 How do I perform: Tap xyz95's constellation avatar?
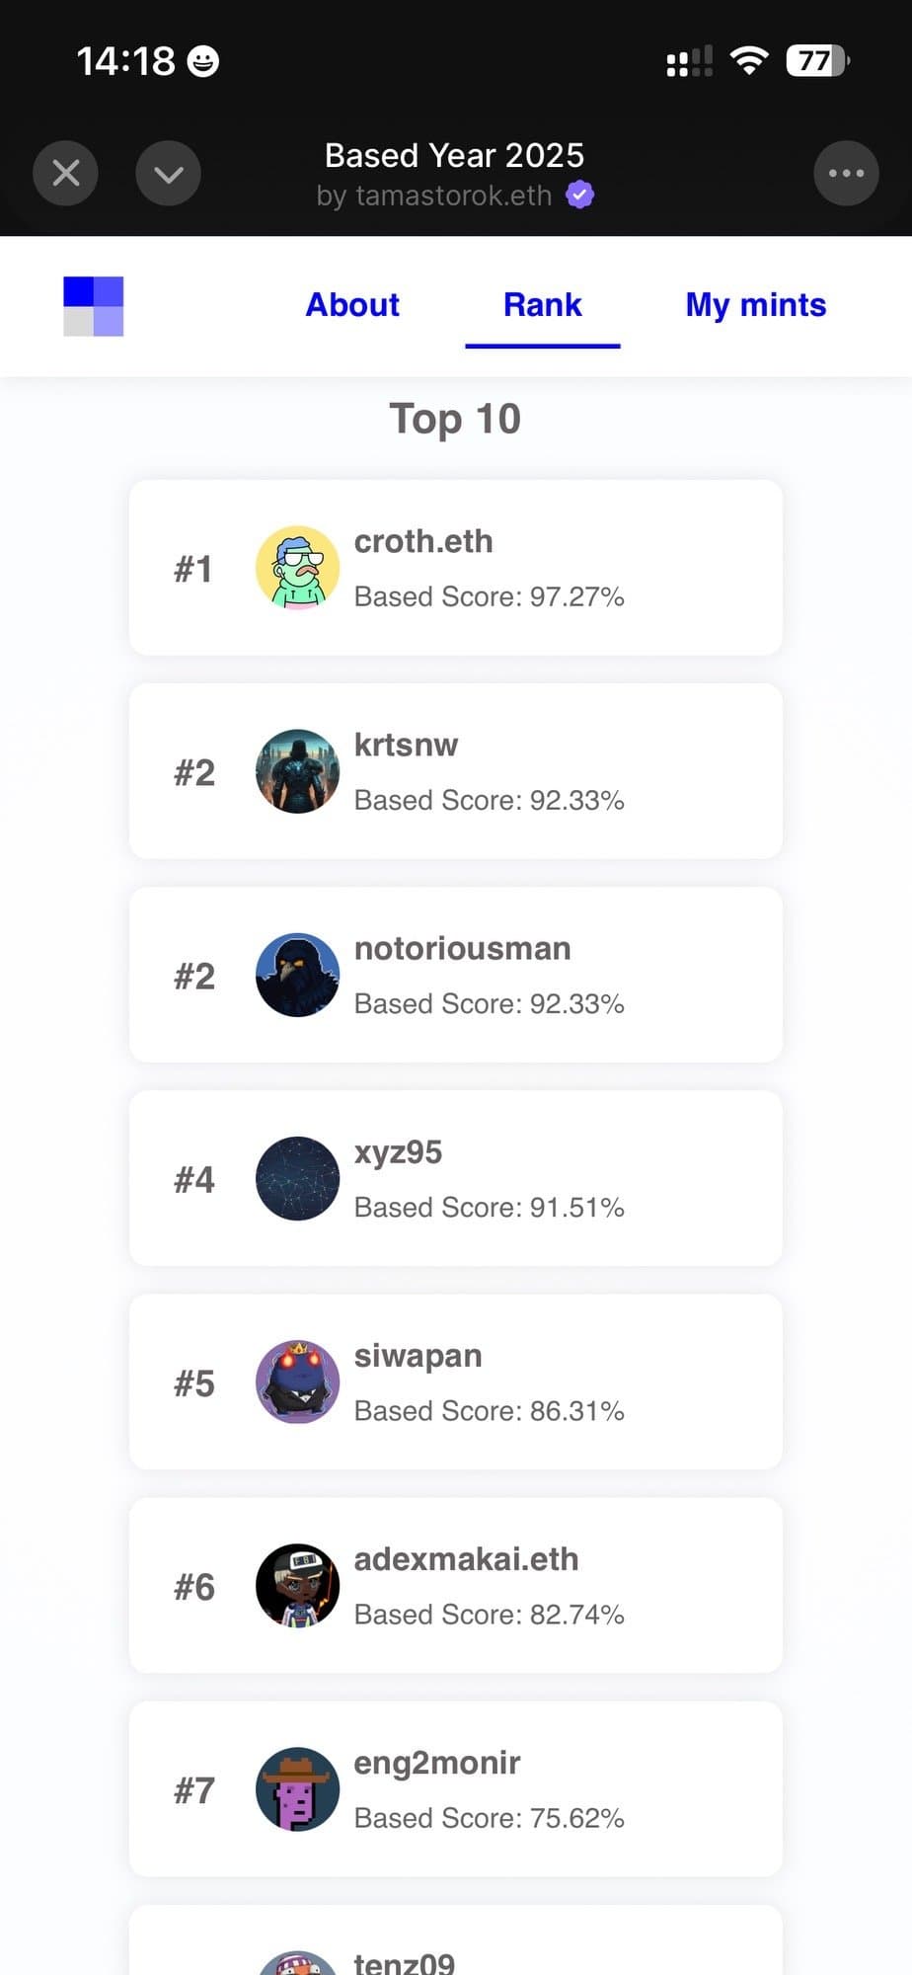[x=297, y=1178]
